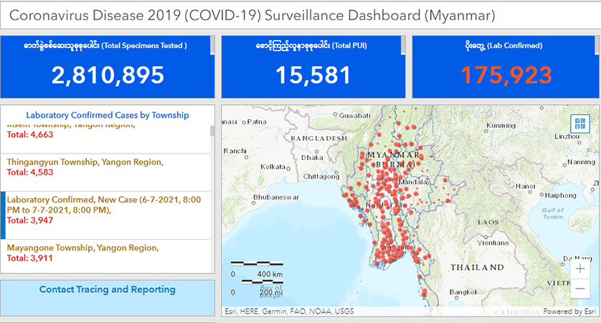
Task: Click the BANGLADESH country label
Action: (318, 139)
